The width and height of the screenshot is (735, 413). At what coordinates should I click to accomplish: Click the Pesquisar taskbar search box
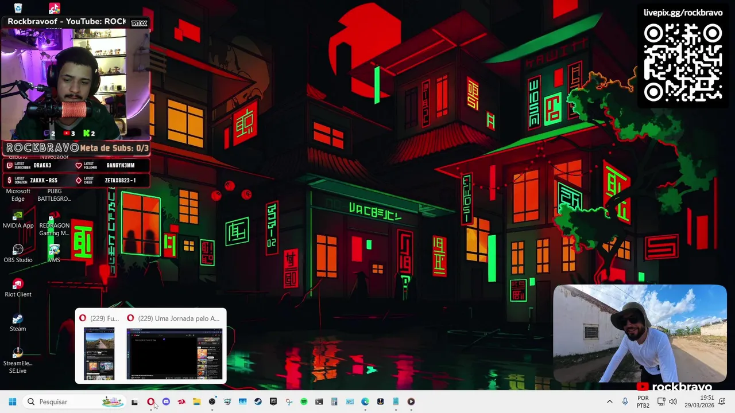click(75, 402)
